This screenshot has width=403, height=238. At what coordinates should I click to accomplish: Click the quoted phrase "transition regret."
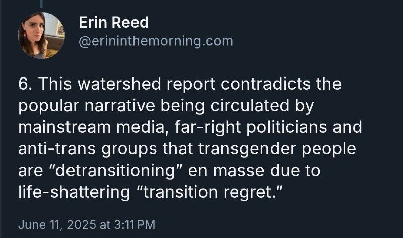coord(209,192)
